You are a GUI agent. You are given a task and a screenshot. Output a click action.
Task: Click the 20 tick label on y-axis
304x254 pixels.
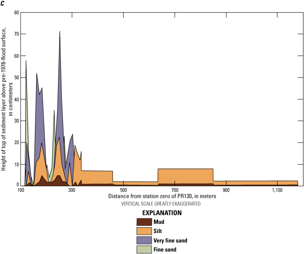click(16, 142)
